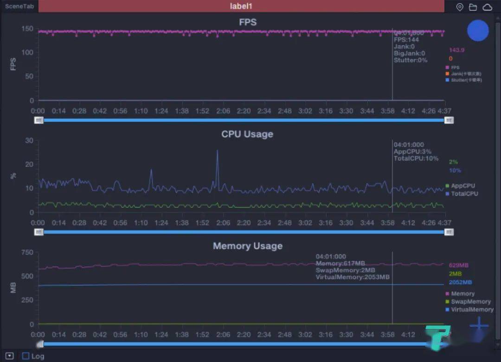The width and height of the screenshot is (501, 362).
Task: Click the left handle of FPS range slider
Action: (39, 120)
